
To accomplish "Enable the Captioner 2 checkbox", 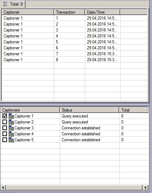I will tap(5, 122).
